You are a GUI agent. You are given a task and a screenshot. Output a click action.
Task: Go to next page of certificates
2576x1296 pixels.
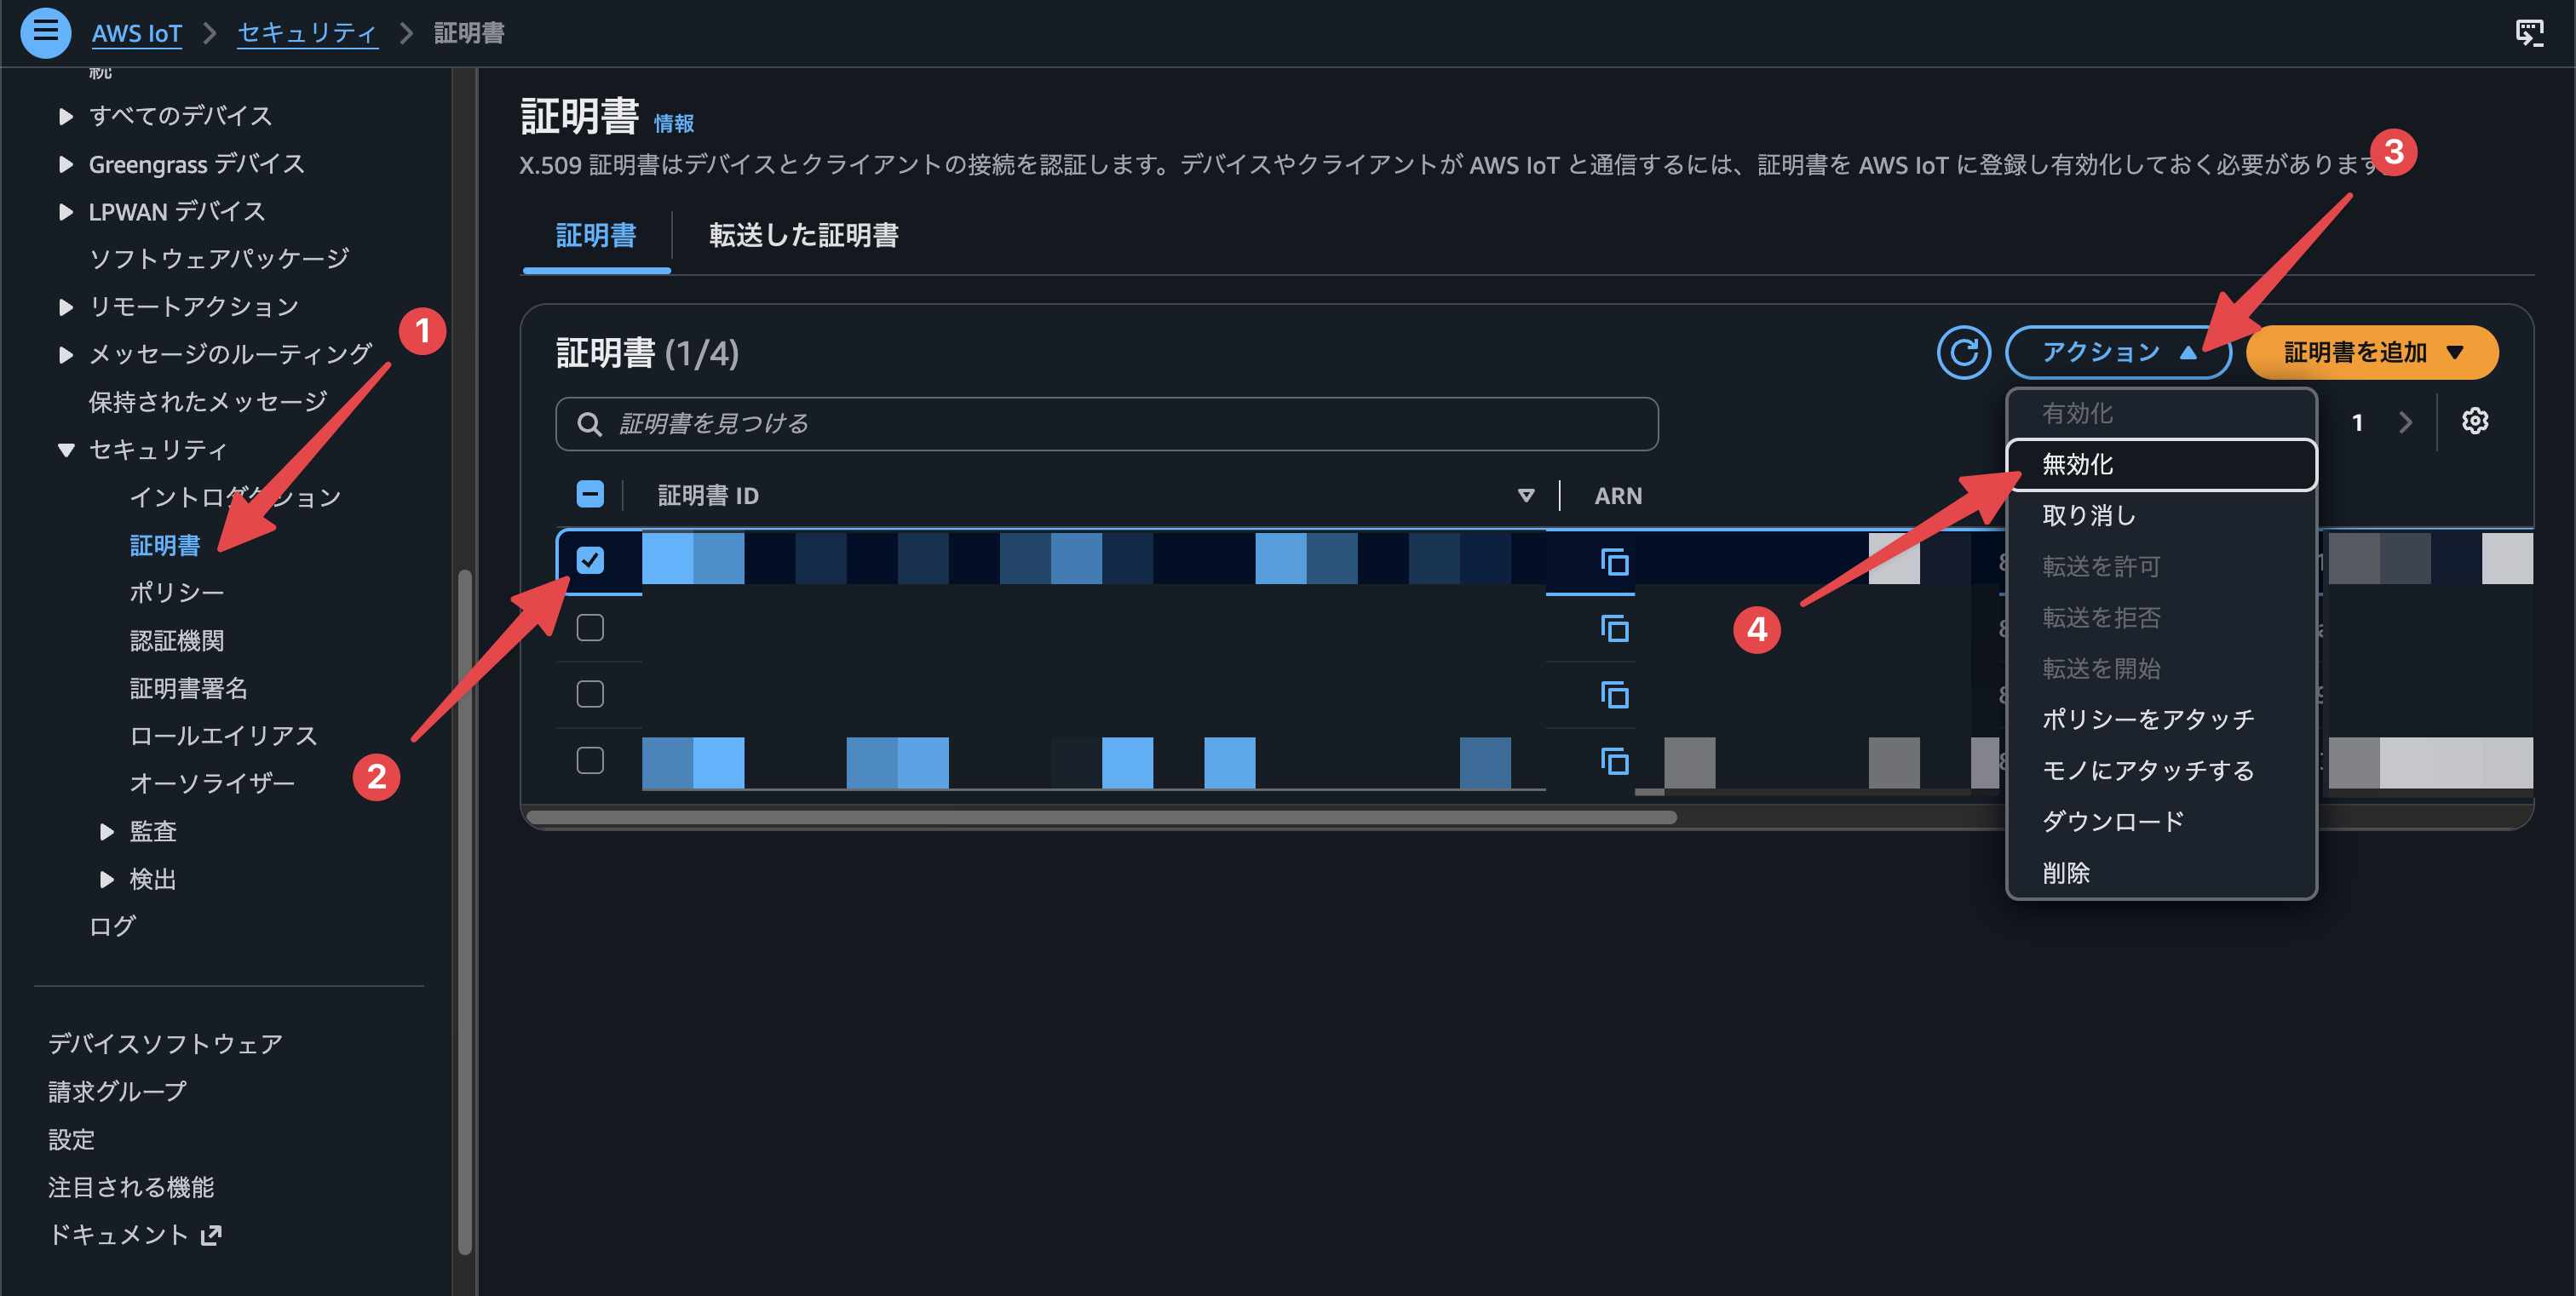(2405, 422)
